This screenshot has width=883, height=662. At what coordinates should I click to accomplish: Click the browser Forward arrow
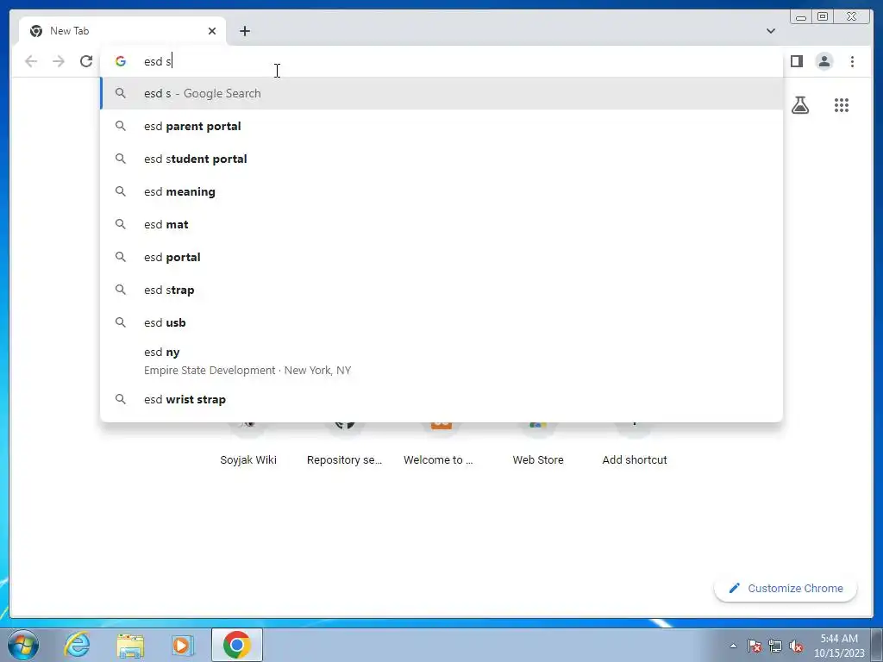[x=59, y=61]
